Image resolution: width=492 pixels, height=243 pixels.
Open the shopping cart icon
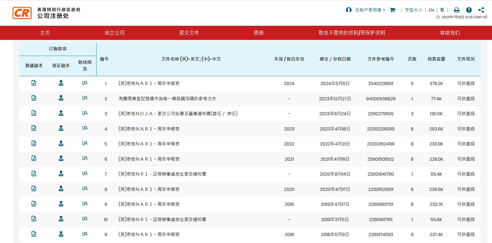pyautogui.click(x=392, y=10)
